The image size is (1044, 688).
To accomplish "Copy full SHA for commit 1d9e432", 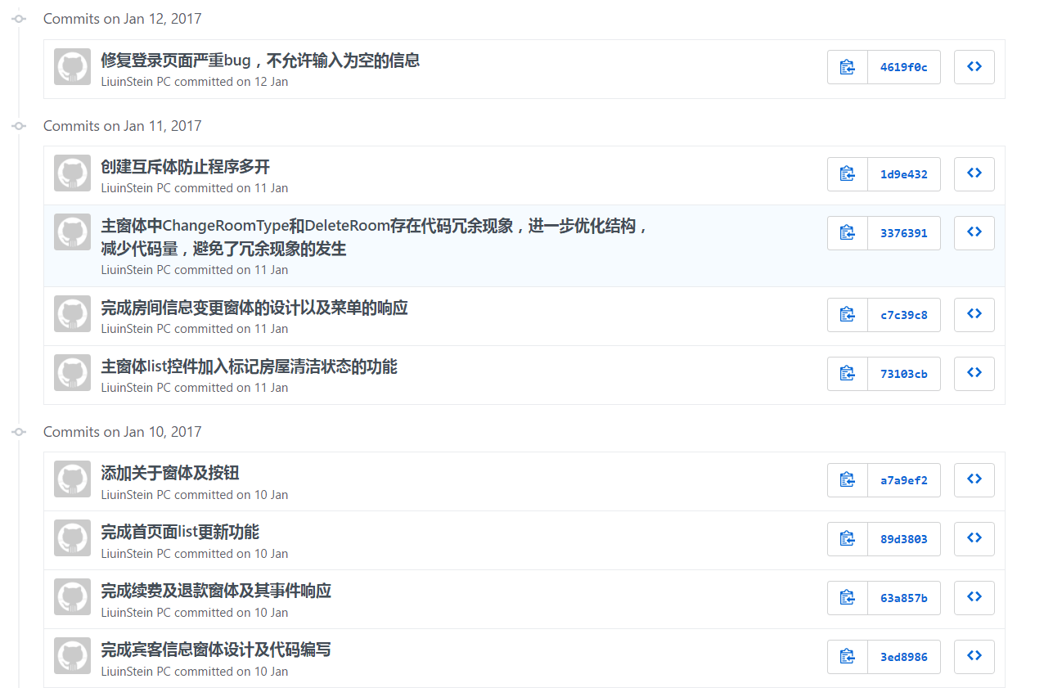I will pyautogui.click(x=847, y=173).
